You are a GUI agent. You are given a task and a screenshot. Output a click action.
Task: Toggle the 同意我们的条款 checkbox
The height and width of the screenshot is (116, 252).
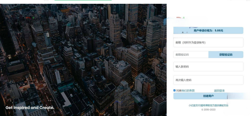pyautogui.click(x=175, y=90)
